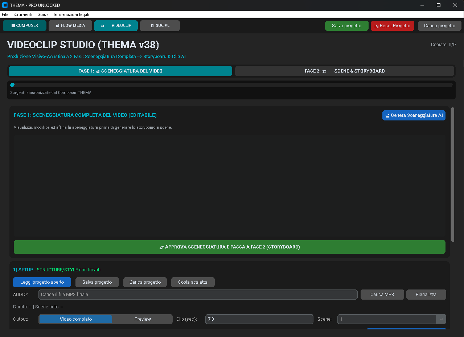
Task: Select Video completo output option
Action: point(76,319)
